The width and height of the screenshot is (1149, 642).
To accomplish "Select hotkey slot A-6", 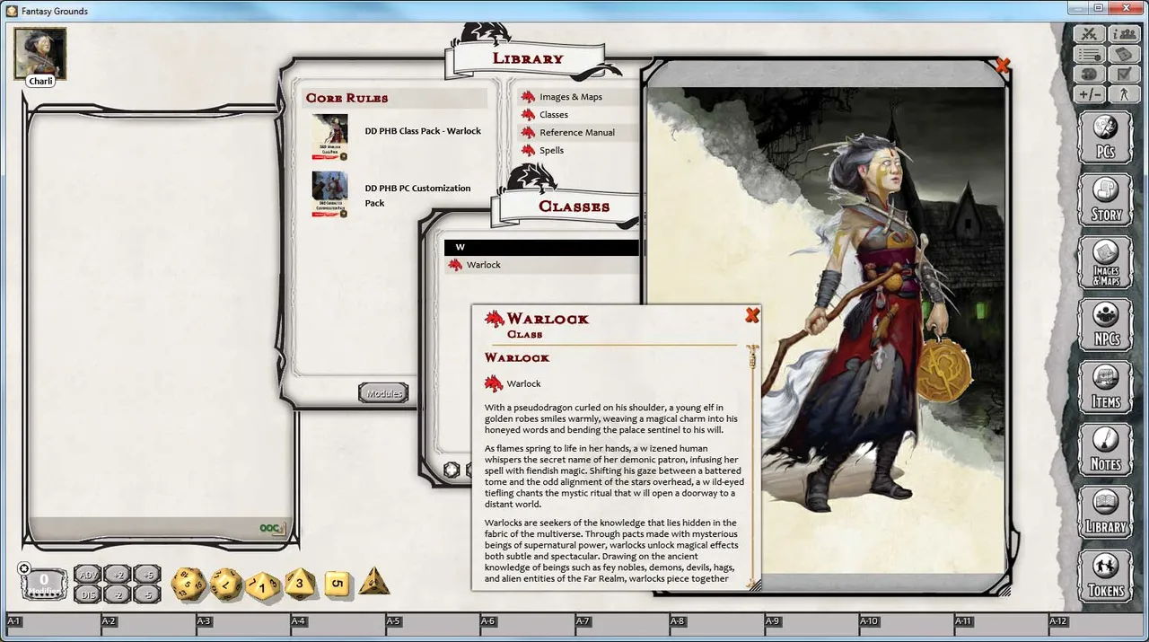I will click(527, 626).
